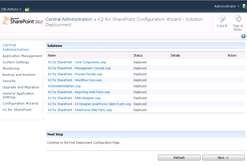Viewport: 247px width, 165px height.
Task: Open the Tags & Notes icon
Action: 238,19
